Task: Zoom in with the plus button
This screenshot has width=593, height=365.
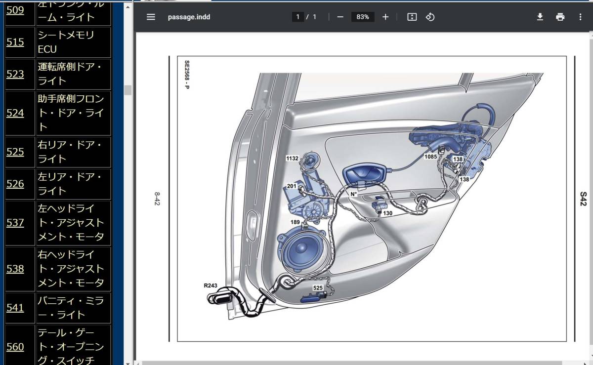Action: (x=385, y=17)
